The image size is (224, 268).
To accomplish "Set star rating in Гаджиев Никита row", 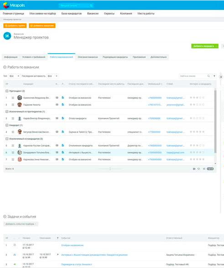I will (x=197, y=105).
